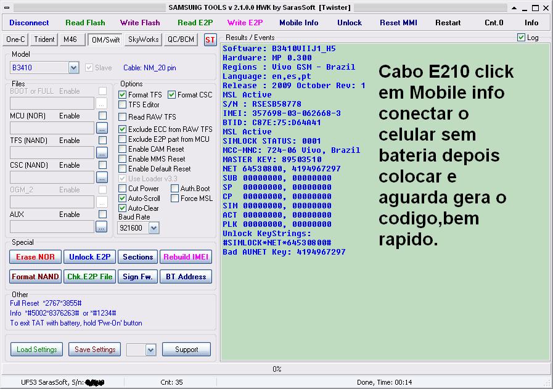553x389 pixels.
Task: Run Write E2P command
Action: point(245,23)
